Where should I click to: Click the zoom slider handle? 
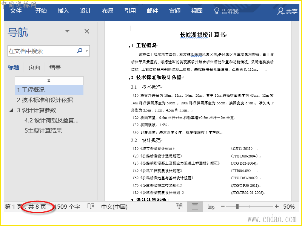pos(237,206)
